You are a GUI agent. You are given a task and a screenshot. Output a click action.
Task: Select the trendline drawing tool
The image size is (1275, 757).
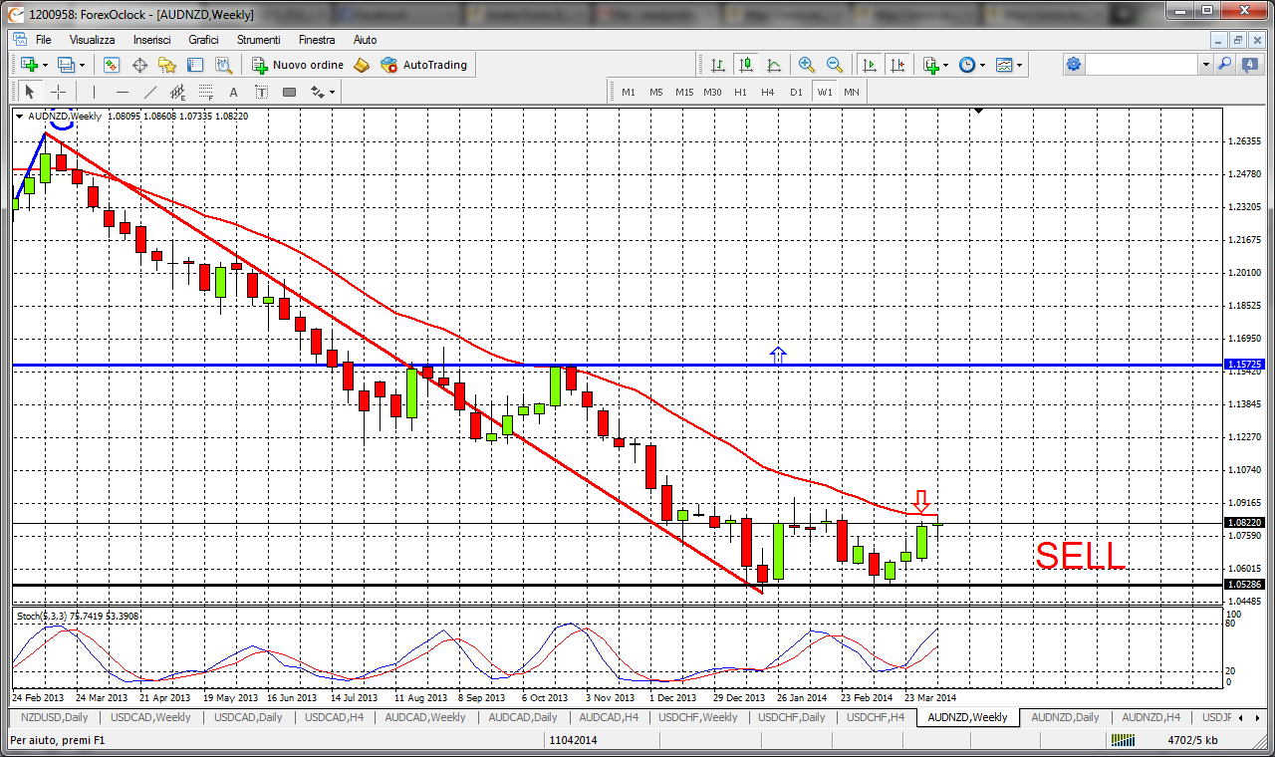coord(150,92)
